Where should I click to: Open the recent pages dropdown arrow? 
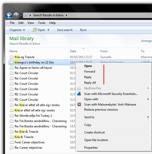[21, 15]
